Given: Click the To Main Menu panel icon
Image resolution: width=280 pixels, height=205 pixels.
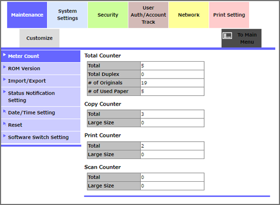Looking at the screenshot, I should tap(227, 36).
